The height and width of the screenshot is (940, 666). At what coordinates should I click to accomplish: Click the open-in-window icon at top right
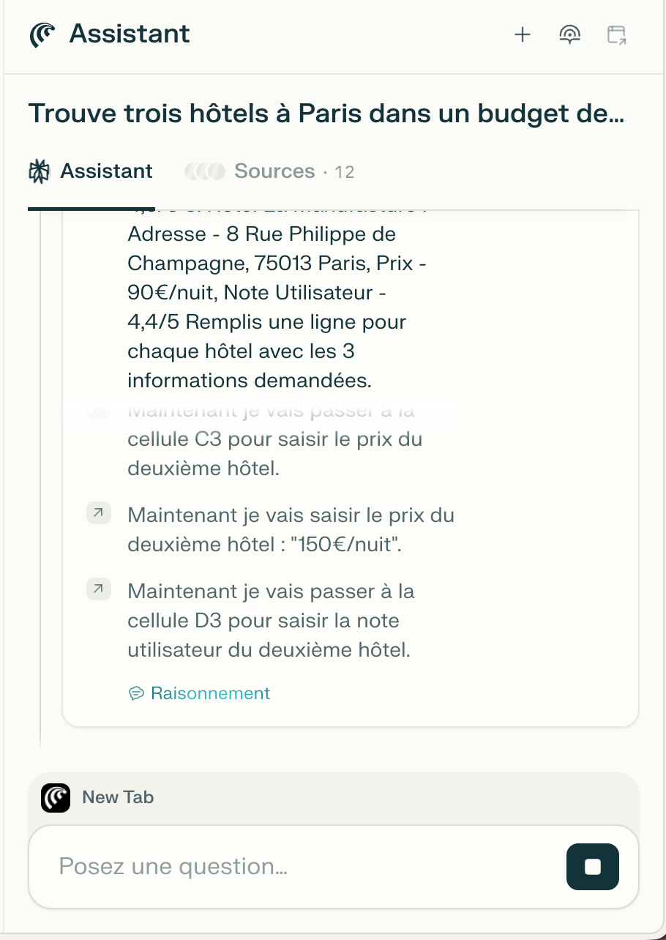(617, 35)
